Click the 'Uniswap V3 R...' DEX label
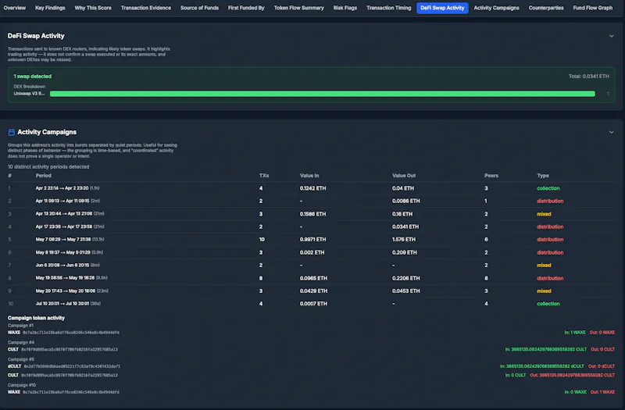625x410 pixels. click(x=29, y=94)
